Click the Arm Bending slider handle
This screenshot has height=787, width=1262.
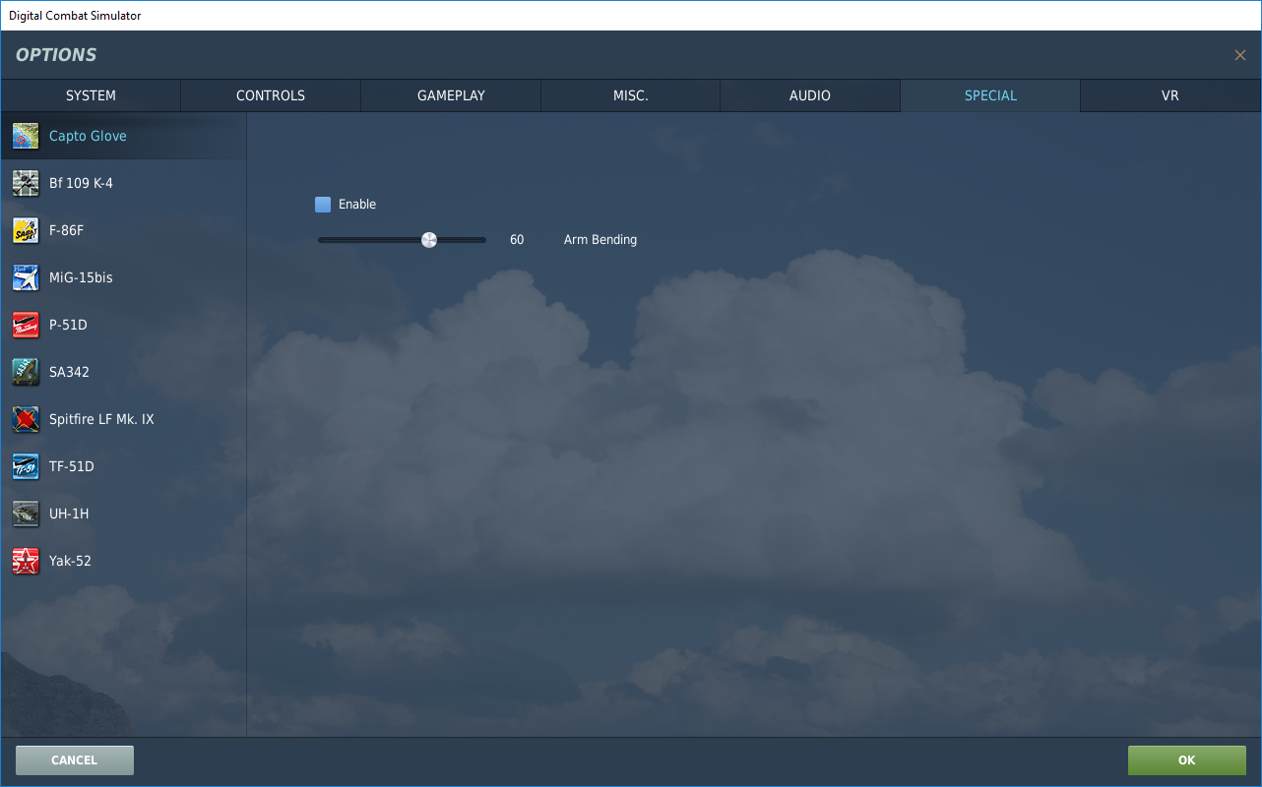point(429,240)
